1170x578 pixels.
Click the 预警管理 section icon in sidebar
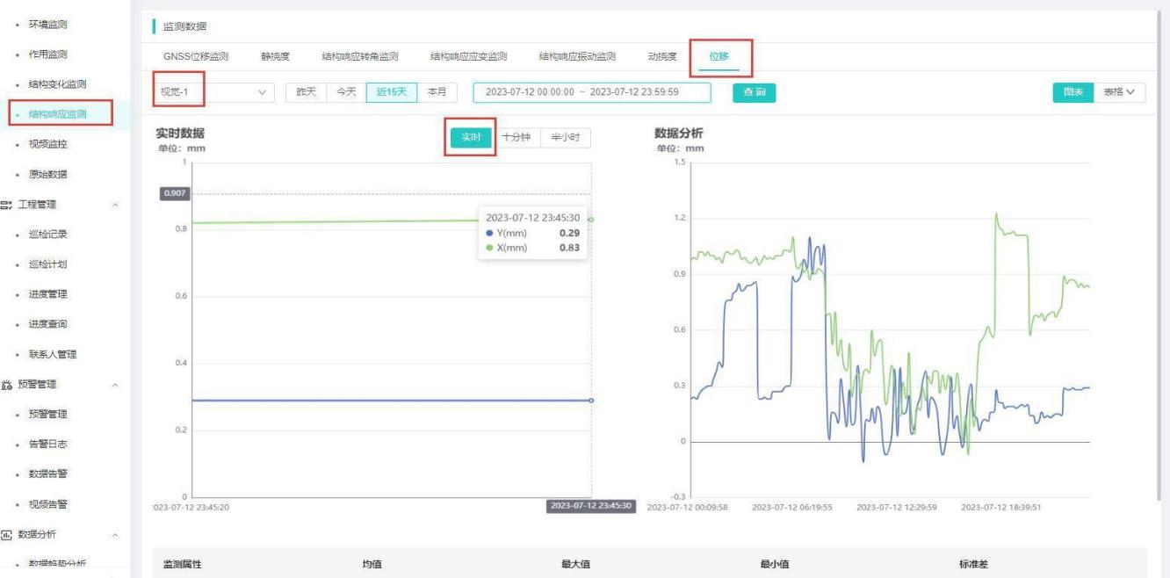pos(7,385)
